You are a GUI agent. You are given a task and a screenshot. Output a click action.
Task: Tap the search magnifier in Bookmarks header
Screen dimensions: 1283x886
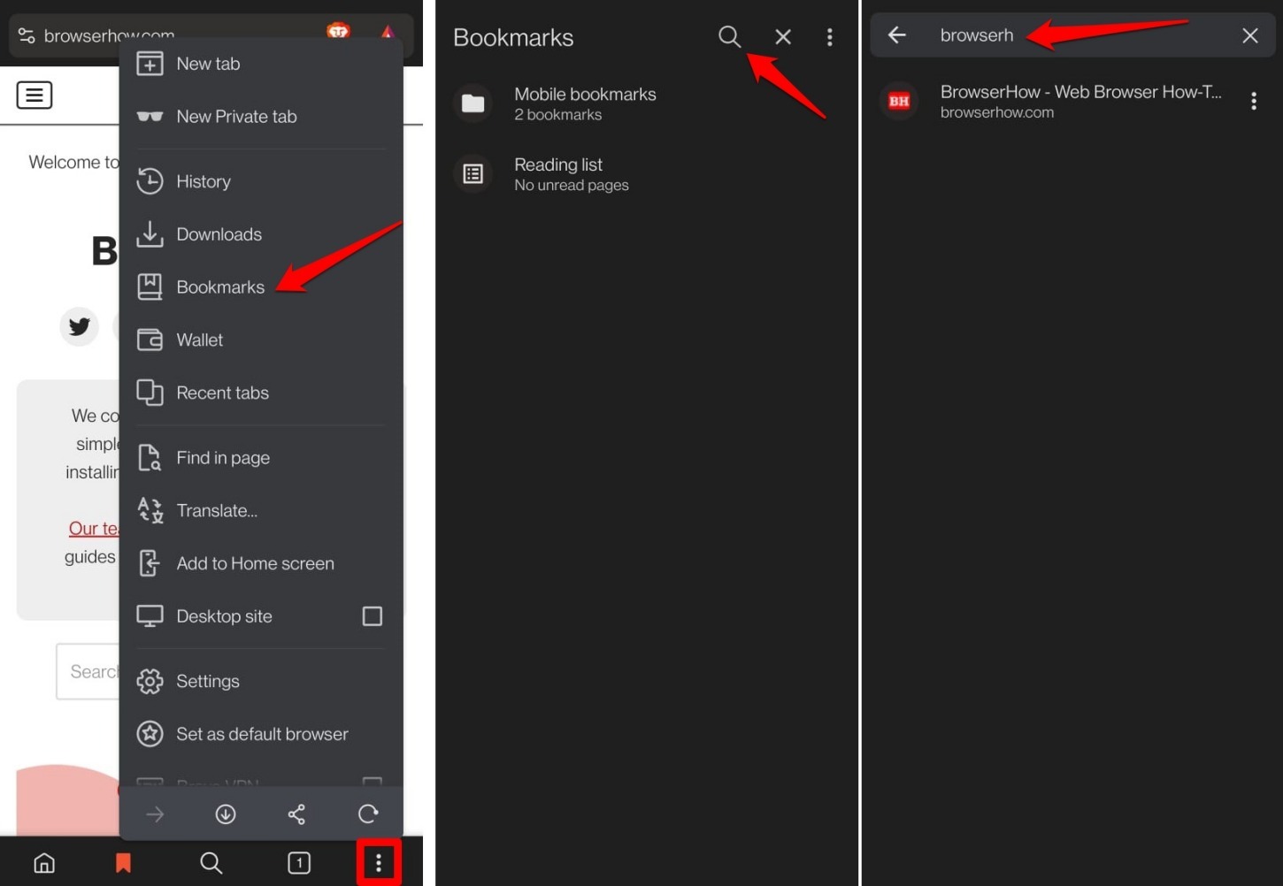click(729, 36)
